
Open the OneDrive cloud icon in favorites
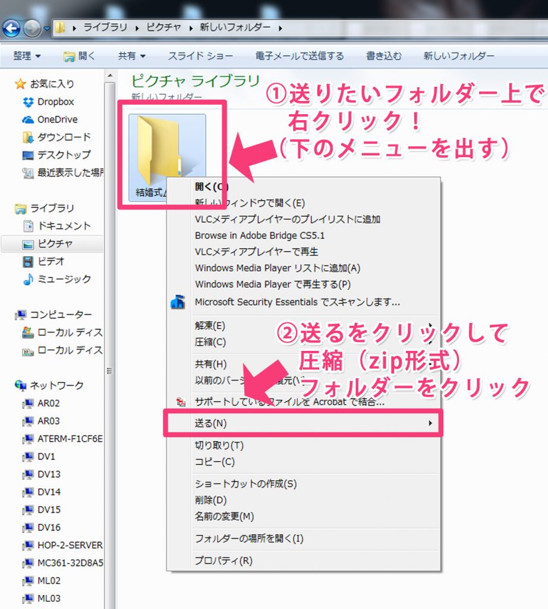(28, 120)
